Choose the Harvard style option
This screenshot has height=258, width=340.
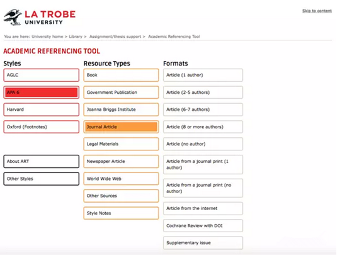pyautogui.click(x=41, y=109)
